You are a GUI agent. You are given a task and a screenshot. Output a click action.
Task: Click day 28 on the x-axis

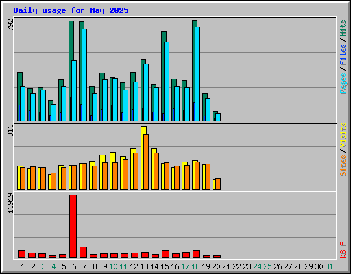[298, 266]
